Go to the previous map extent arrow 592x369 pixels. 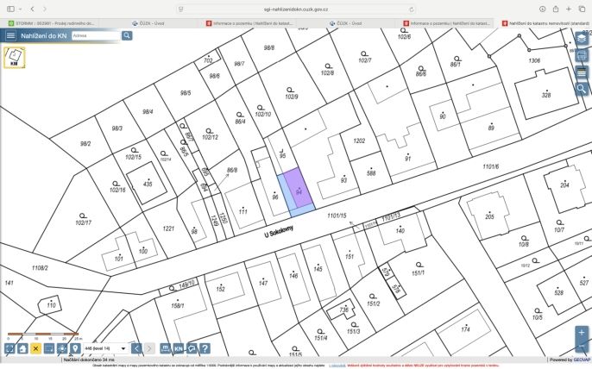136,348
